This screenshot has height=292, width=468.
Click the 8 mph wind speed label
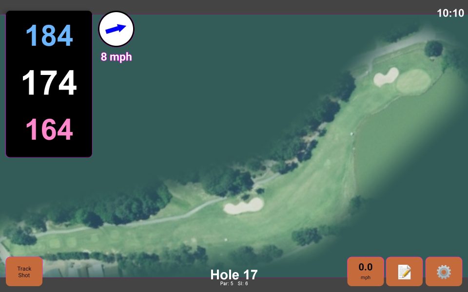117,56
